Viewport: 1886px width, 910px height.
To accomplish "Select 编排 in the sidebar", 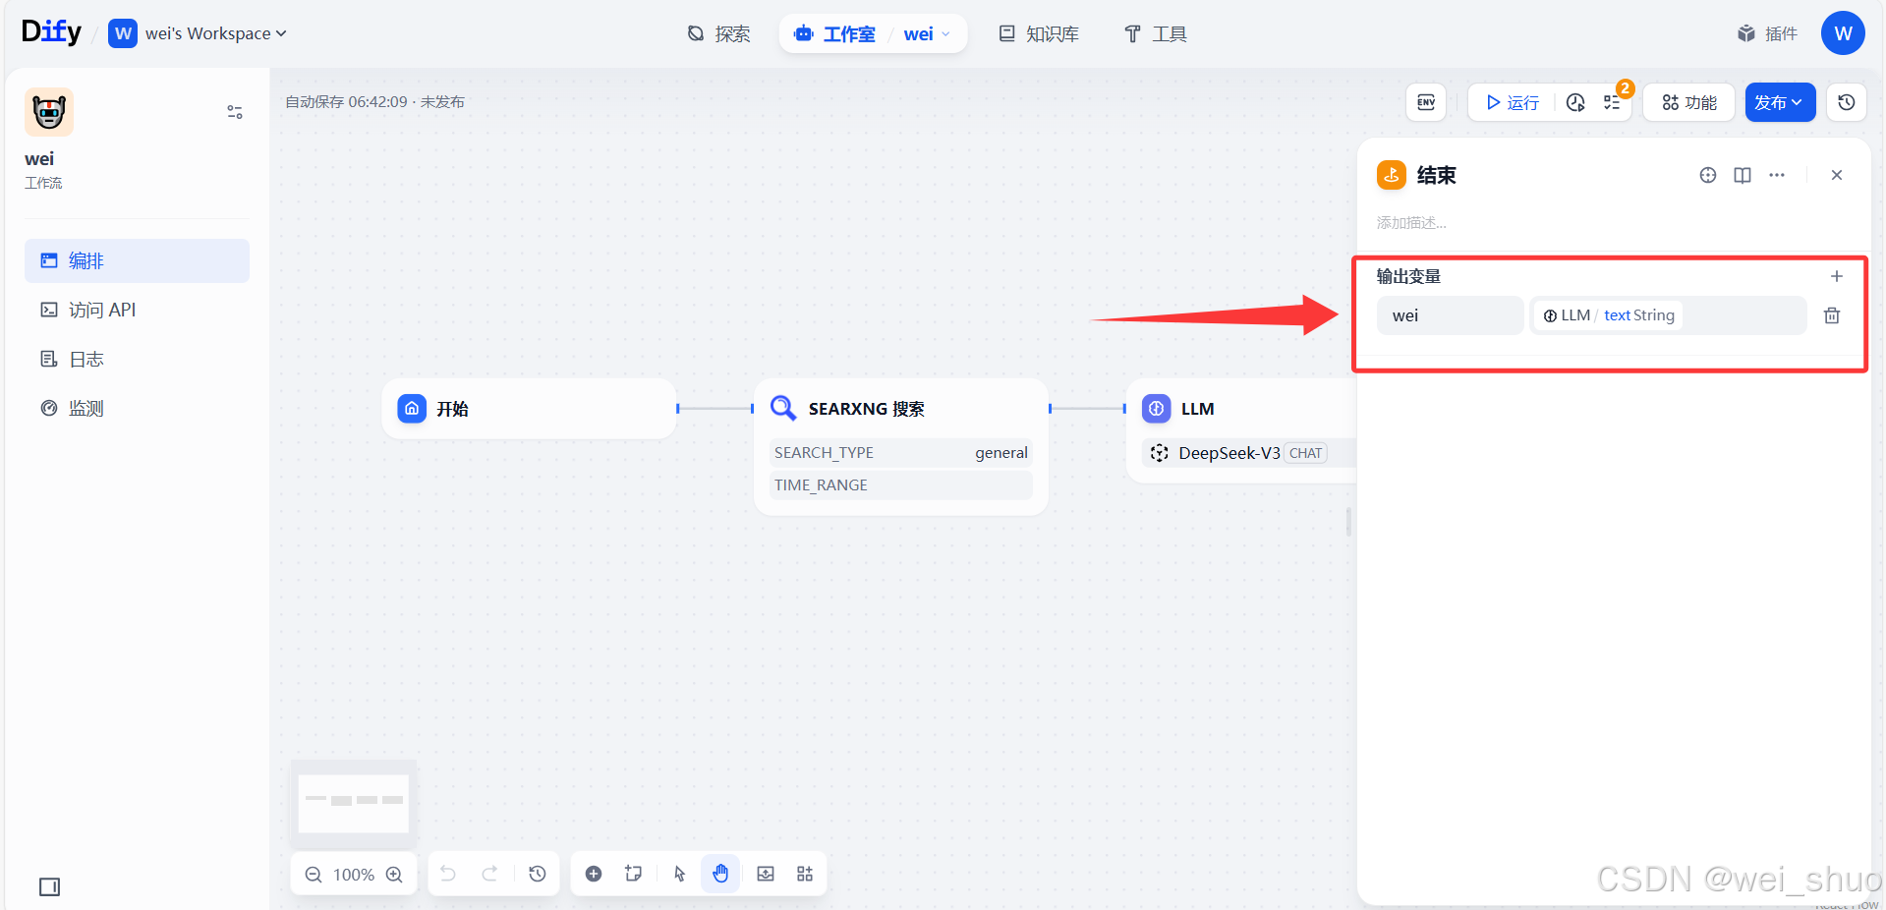I will (137, 260).
